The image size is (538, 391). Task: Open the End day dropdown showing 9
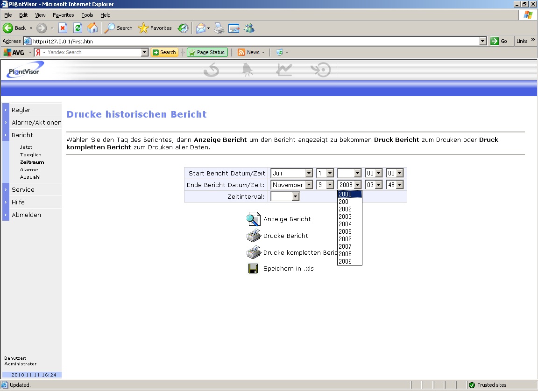[325, 185]
